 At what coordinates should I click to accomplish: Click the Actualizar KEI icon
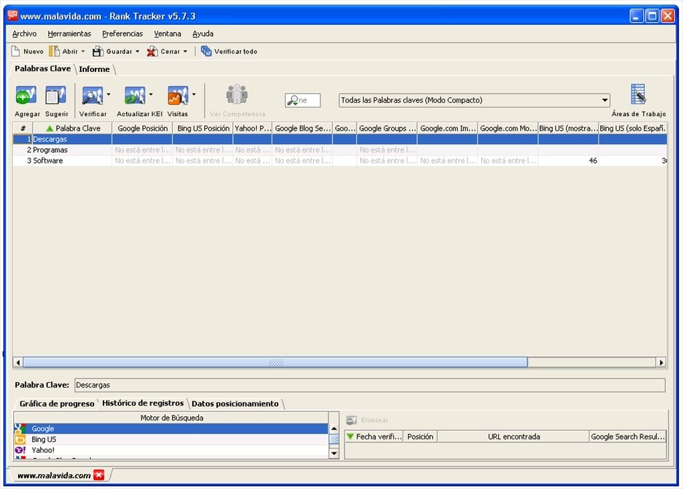135,95
